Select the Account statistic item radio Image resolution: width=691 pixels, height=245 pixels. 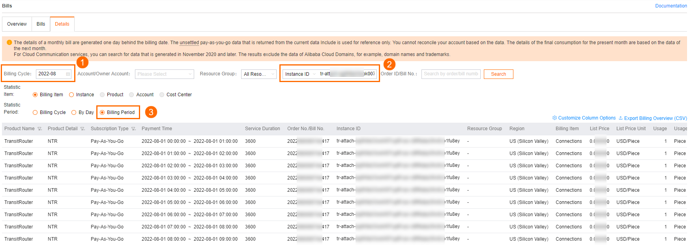(x=131, y=95)
